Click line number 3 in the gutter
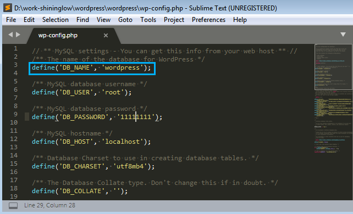 click(15, 65)
